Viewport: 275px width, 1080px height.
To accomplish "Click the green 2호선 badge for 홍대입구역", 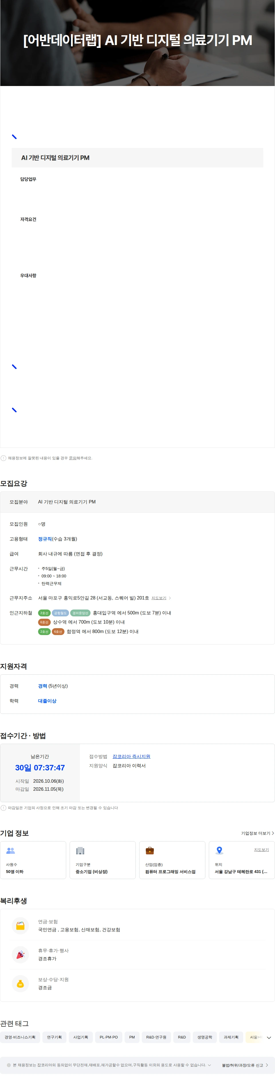I will 44,613.
